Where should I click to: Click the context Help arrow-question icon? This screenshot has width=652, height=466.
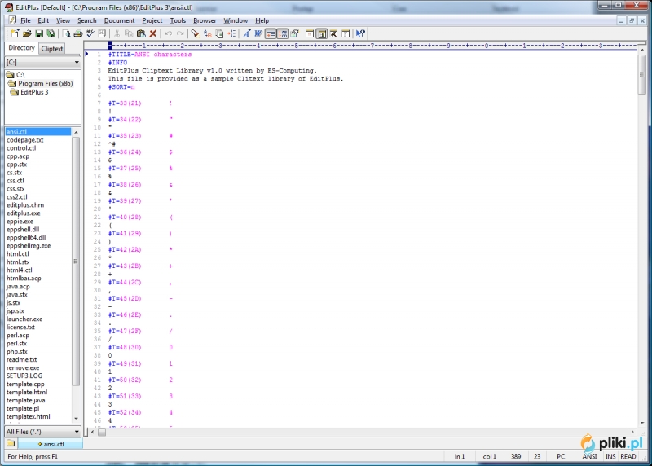360,33
